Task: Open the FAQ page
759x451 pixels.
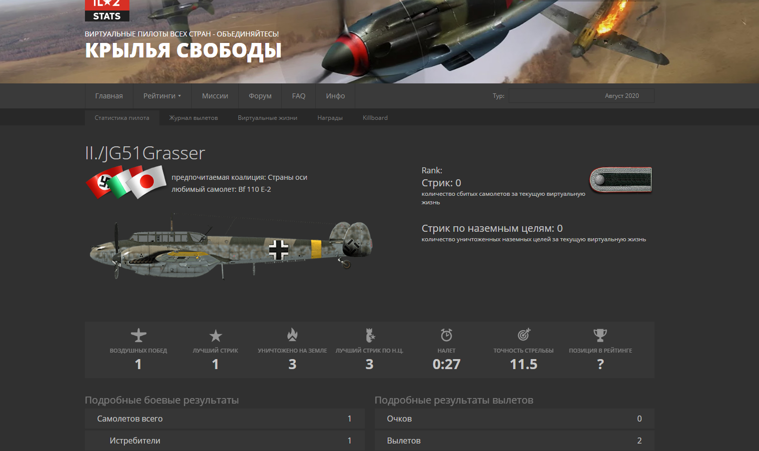Action: (x=299, y=96)
